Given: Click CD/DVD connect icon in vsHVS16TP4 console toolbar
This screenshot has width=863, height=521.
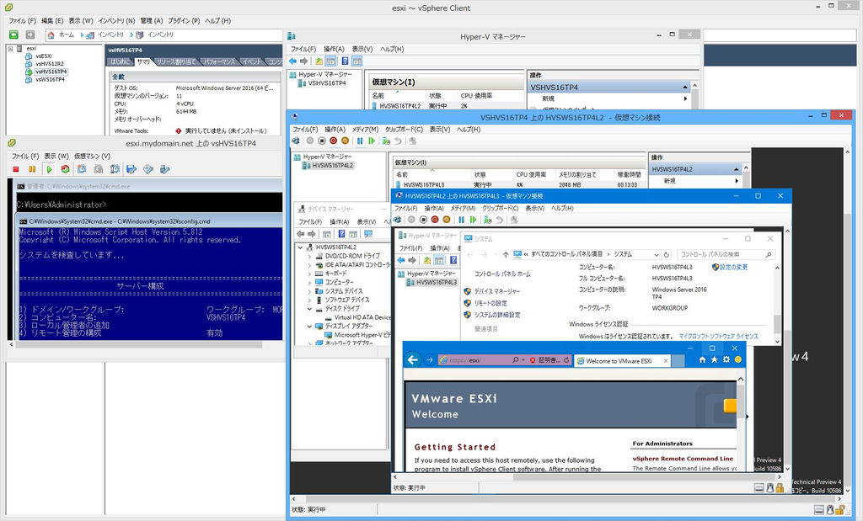Looking at the screenshot, I should point(148,169).
